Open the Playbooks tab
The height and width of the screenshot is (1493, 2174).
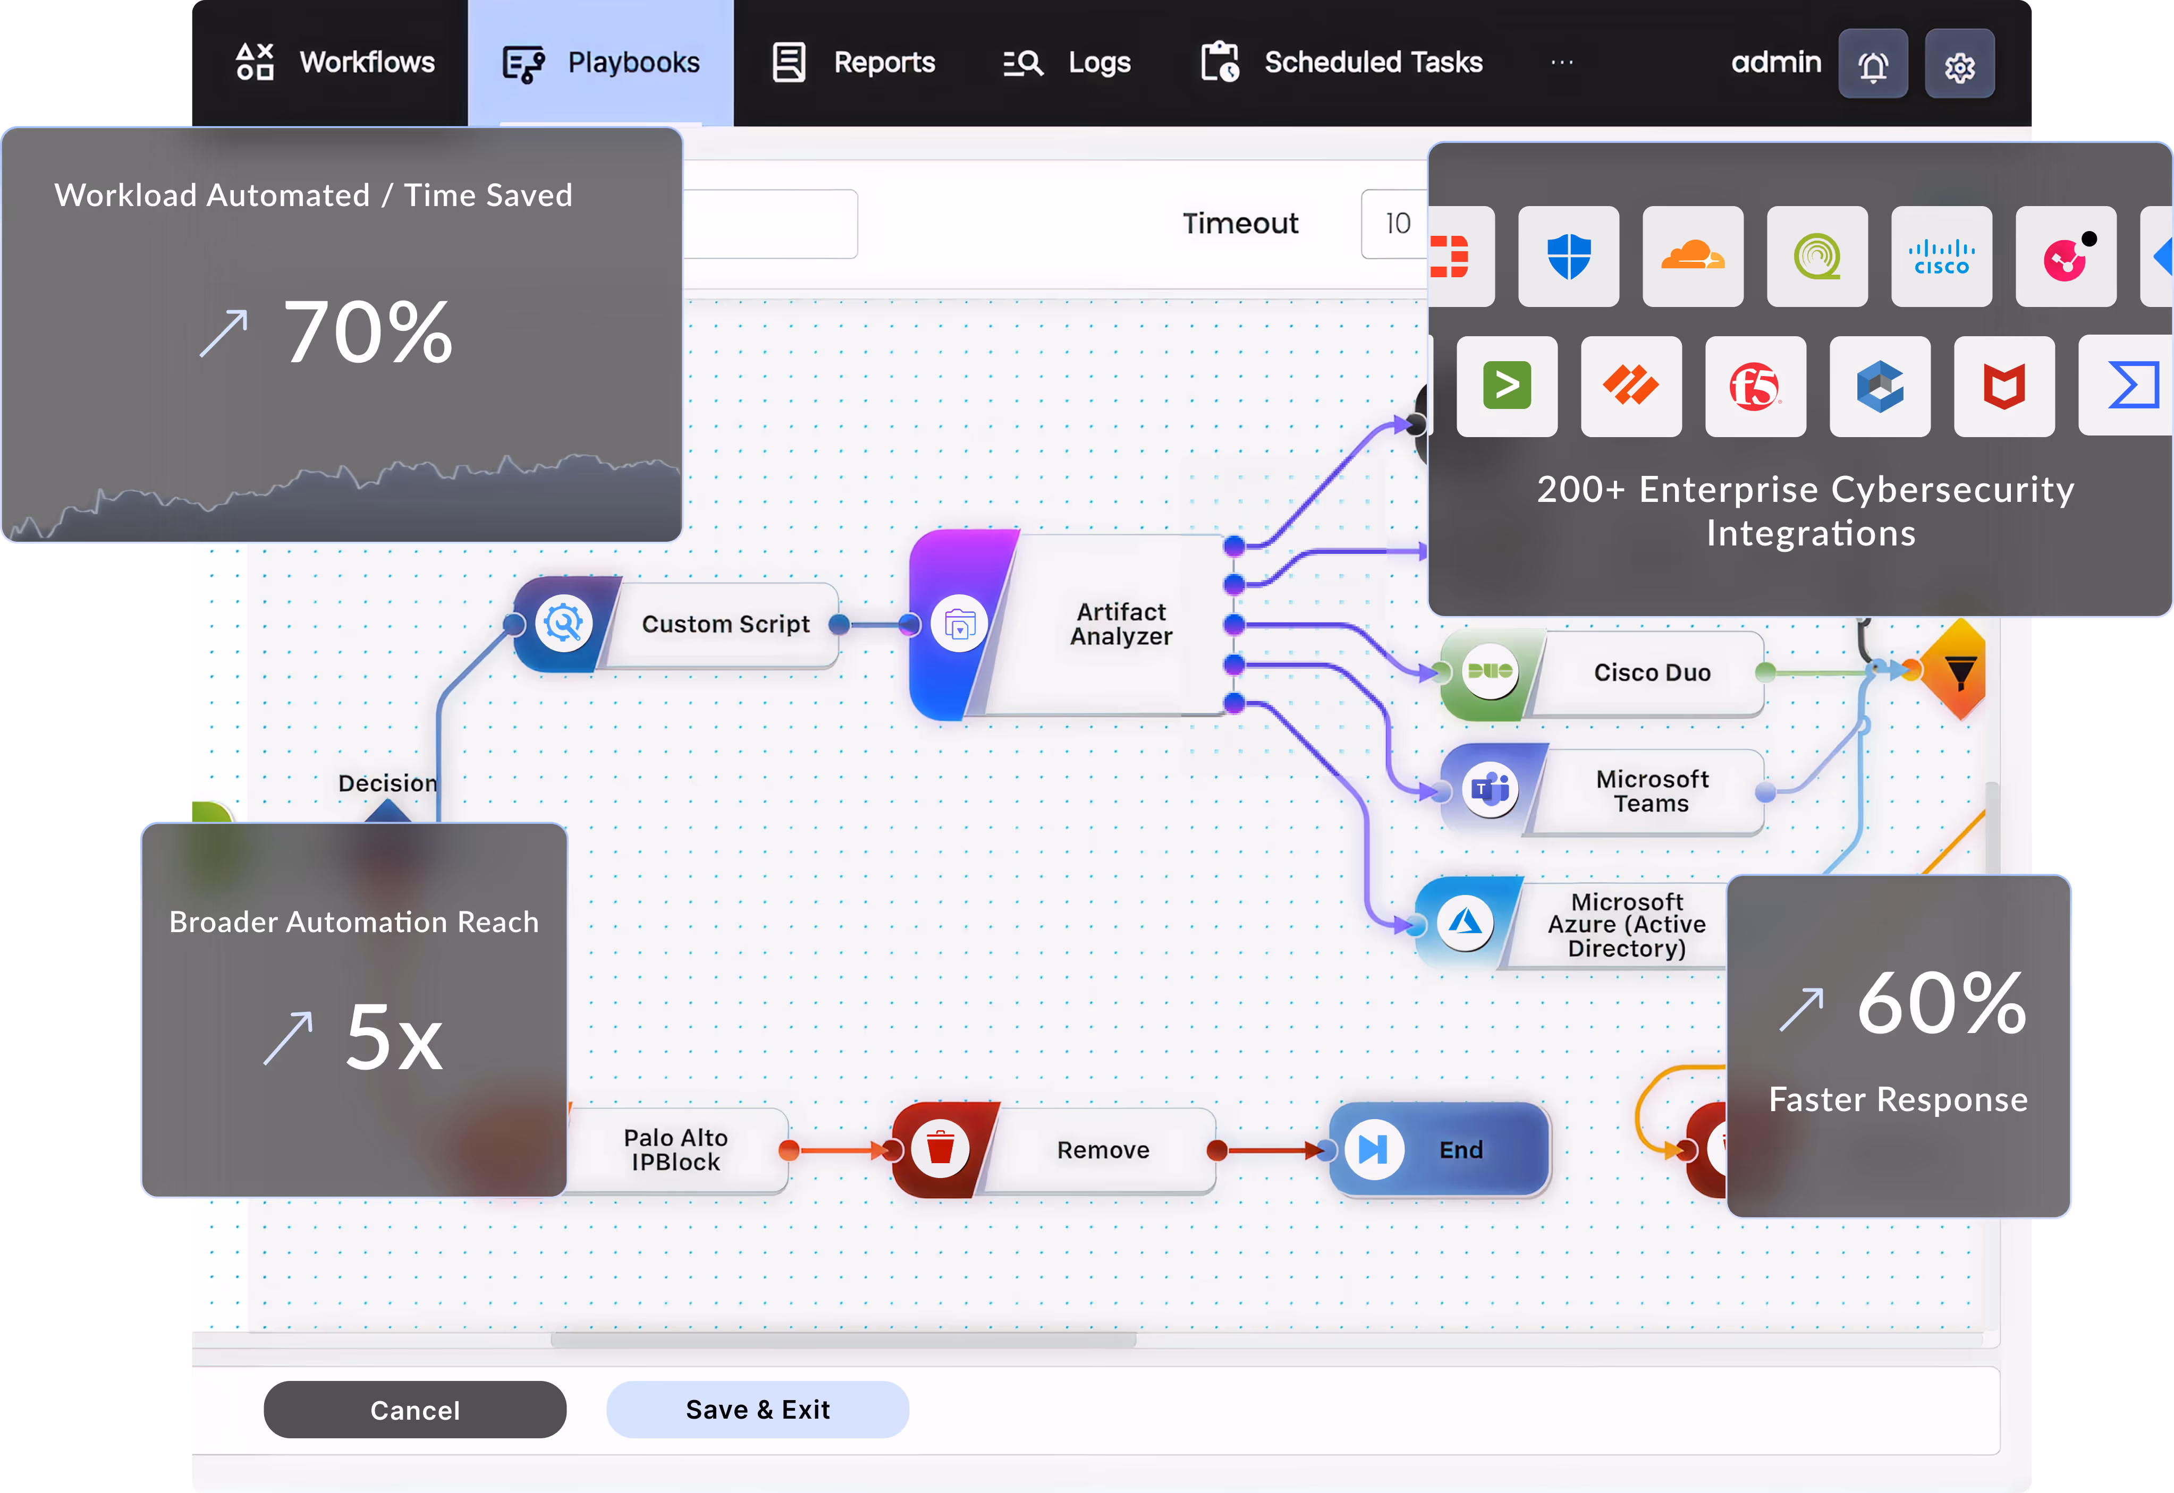coord(601,63)
